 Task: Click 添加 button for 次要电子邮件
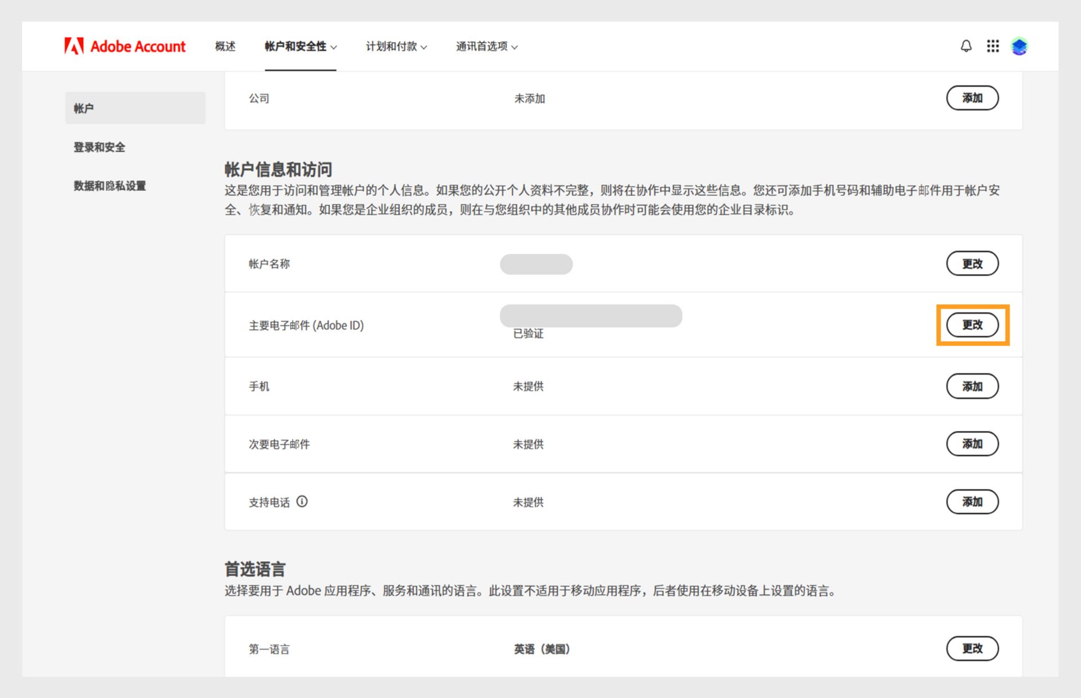[x=972, y=444]
